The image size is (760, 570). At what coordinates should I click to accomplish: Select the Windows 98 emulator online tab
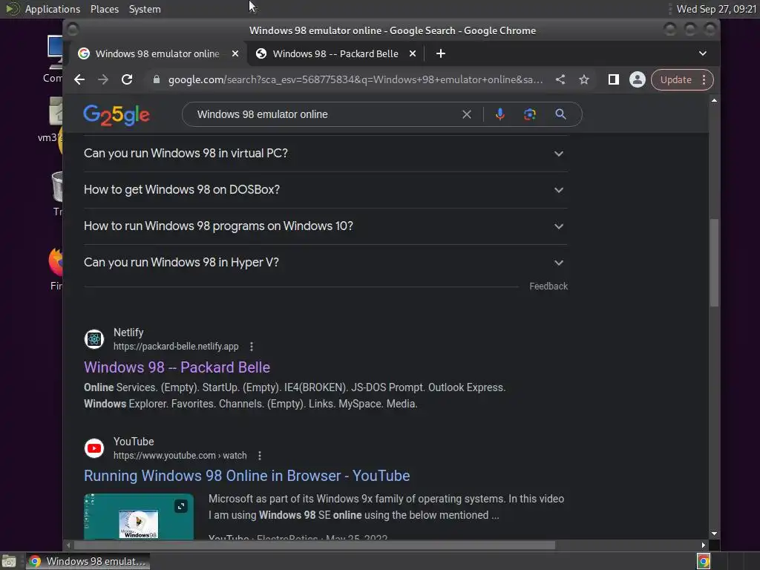[157, 53]
